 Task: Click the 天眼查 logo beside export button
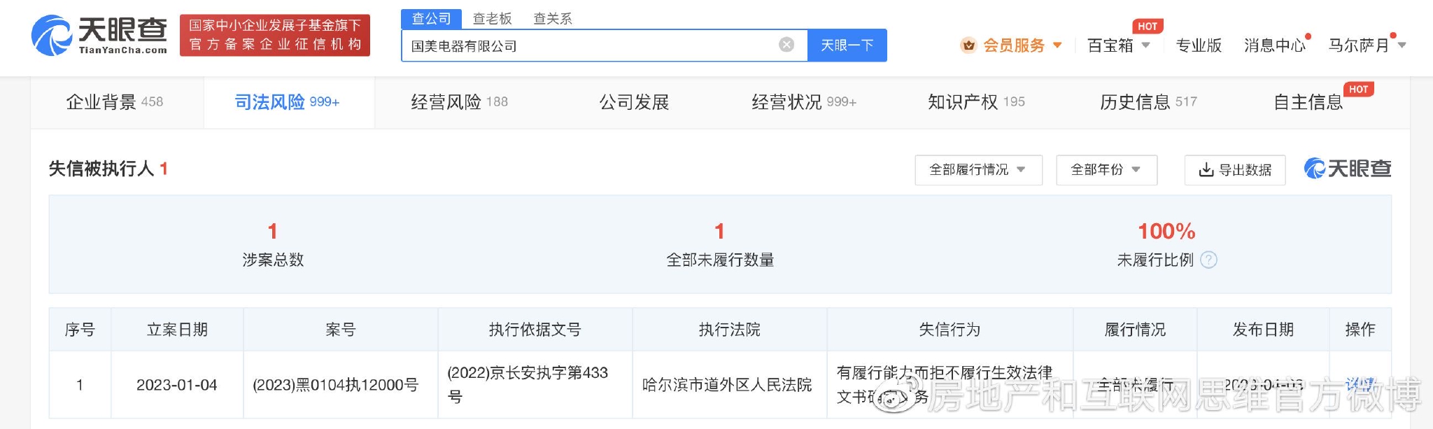pyautogui.click(x=1348, y=169)
